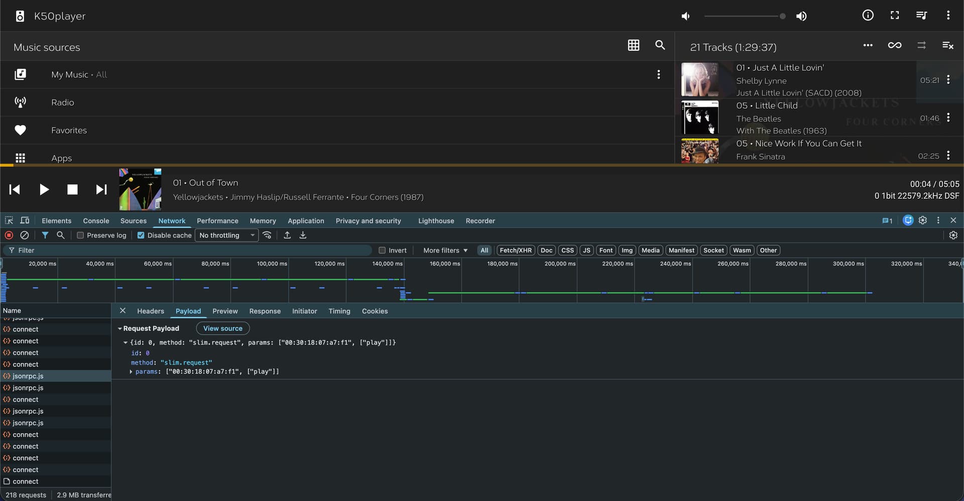Tick the Invert filter checkbox
Viewport: 964px width, 501px height.
(x=382, y=250)
